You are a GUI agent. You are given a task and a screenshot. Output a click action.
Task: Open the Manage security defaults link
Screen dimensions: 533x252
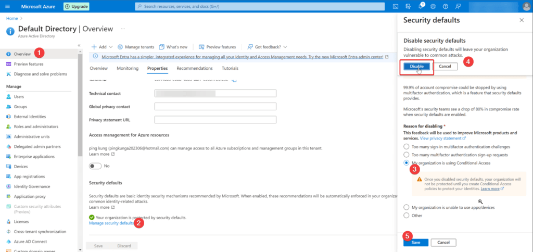pos(111,223)
